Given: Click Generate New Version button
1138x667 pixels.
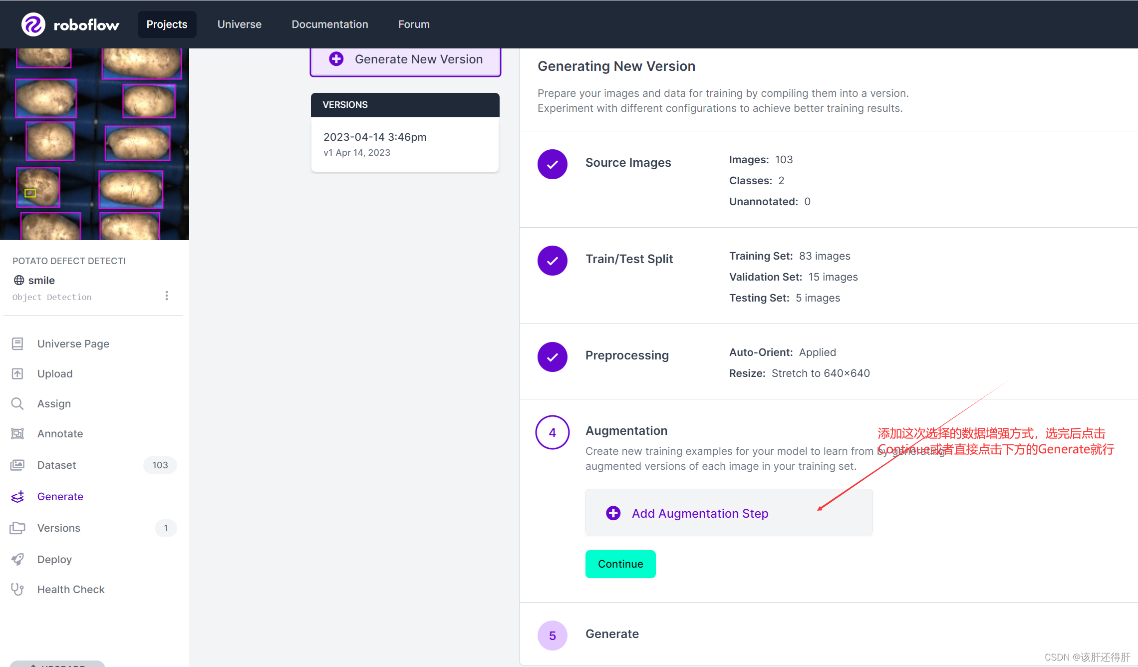Looking at the screenshot, I should point(405,59).
